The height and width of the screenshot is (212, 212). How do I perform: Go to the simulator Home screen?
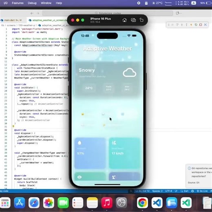click(x=124, y=20)
